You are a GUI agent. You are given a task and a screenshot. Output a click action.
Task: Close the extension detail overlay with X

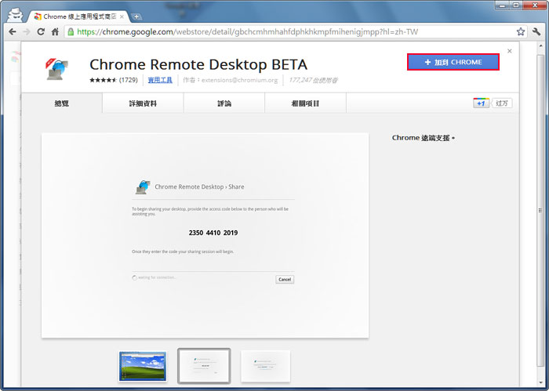(x=510, y=51)
